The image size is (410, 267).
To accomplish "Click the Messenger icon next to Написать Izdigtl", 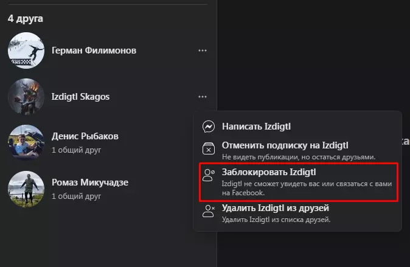I will (x=209, y=127).
